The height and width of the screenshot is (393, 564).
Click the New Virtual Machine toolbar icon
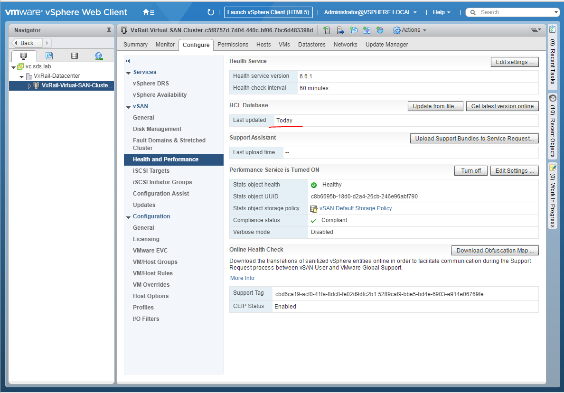tap(354, 30)
